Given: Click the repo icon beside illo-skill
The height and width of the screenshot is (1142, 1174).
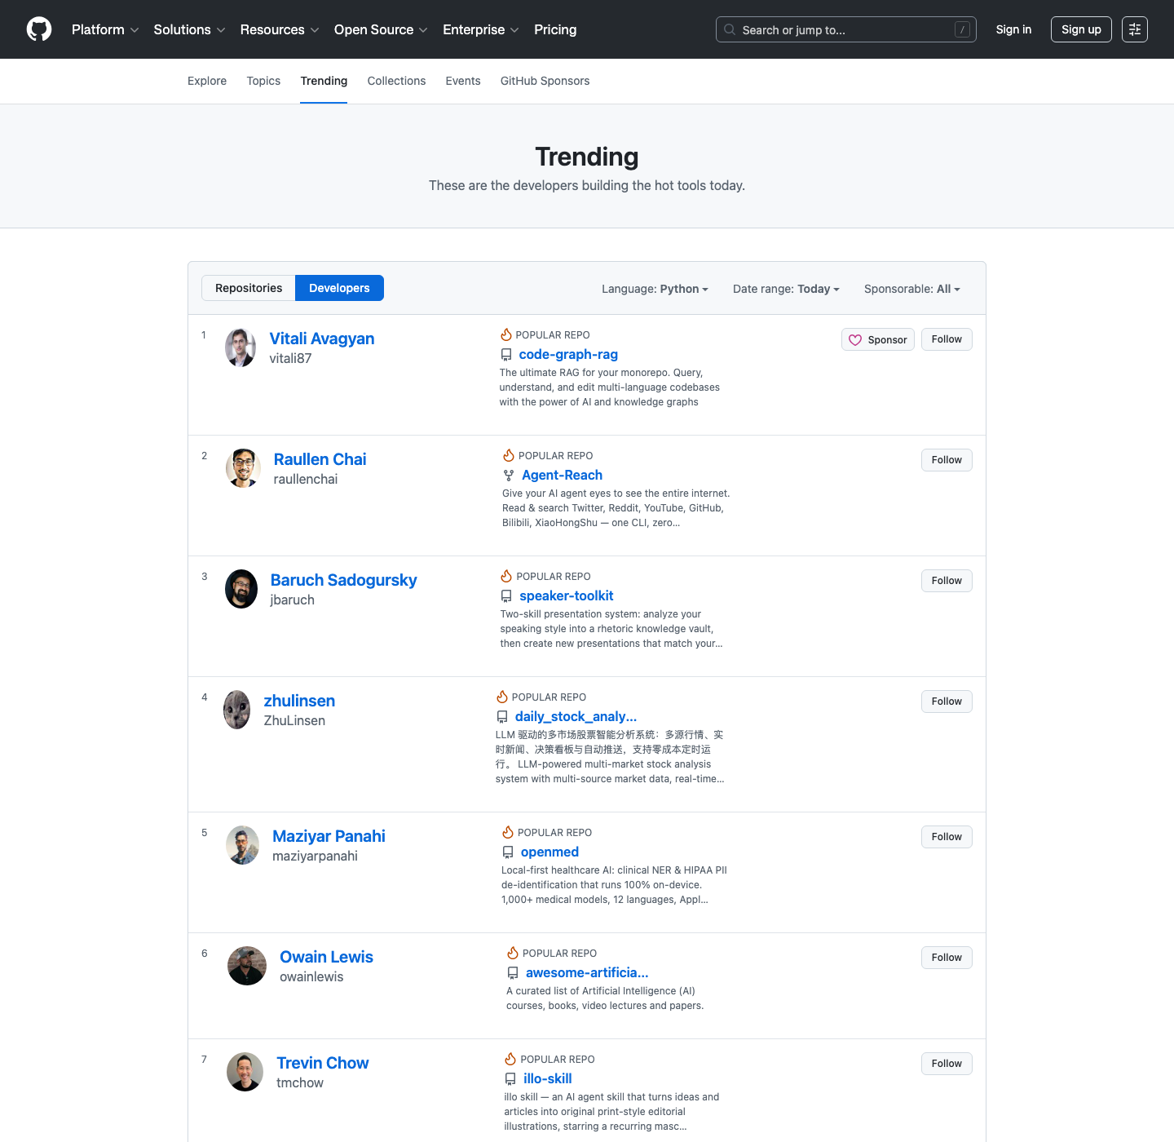Looking at the screenshot, I should 510,1079.
